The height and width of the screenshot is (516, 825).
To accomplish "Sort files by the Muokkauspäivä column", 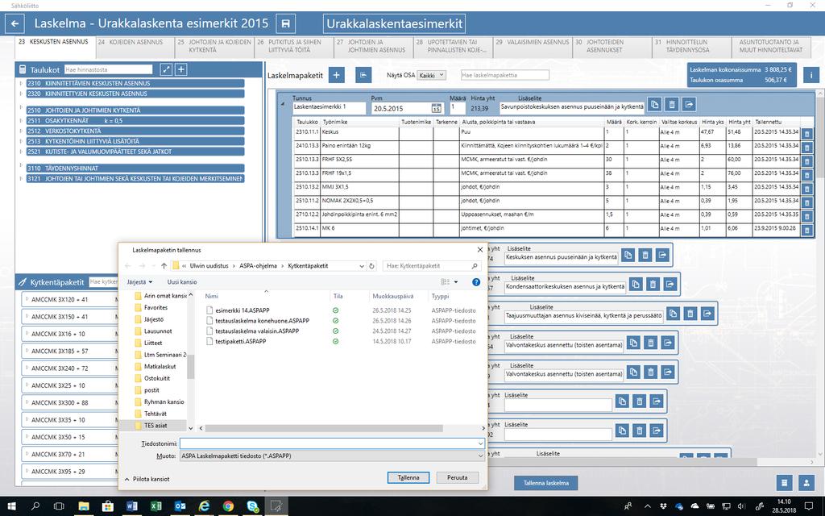I will [393, 297].
